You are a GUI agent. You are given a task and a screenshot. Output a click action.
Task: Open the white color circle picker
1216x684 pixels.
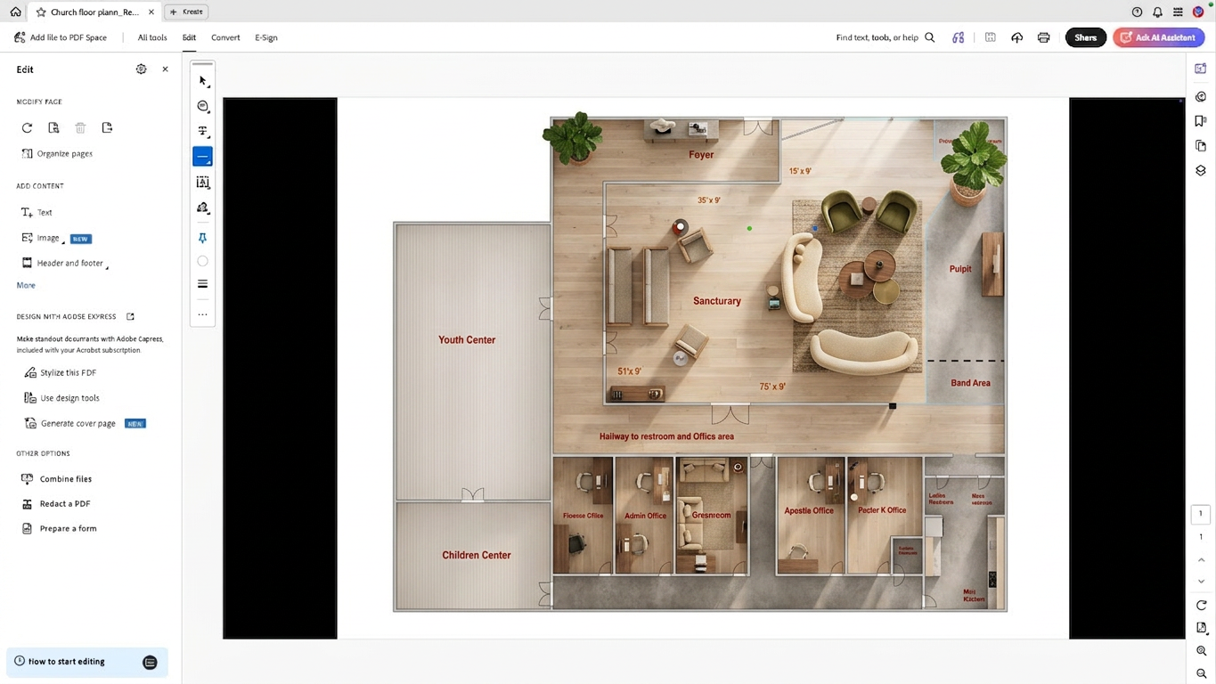pyautogui.click(x=202, y=261)
